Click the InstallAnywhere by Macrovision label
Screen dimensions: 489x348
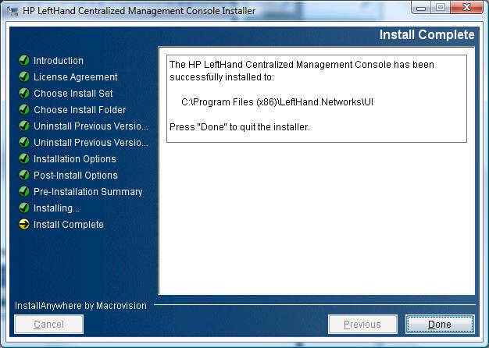pyautogui.click(x=80, y=306)
